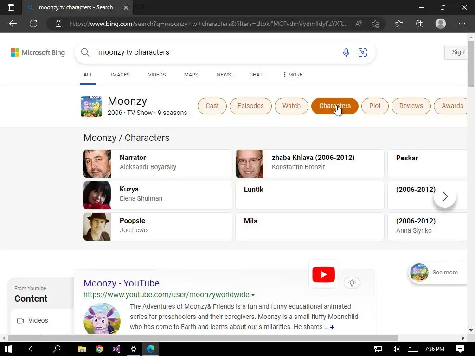Expand the MORE search options
This screenshot has width=475, height=356.
(x=293, y=75)
